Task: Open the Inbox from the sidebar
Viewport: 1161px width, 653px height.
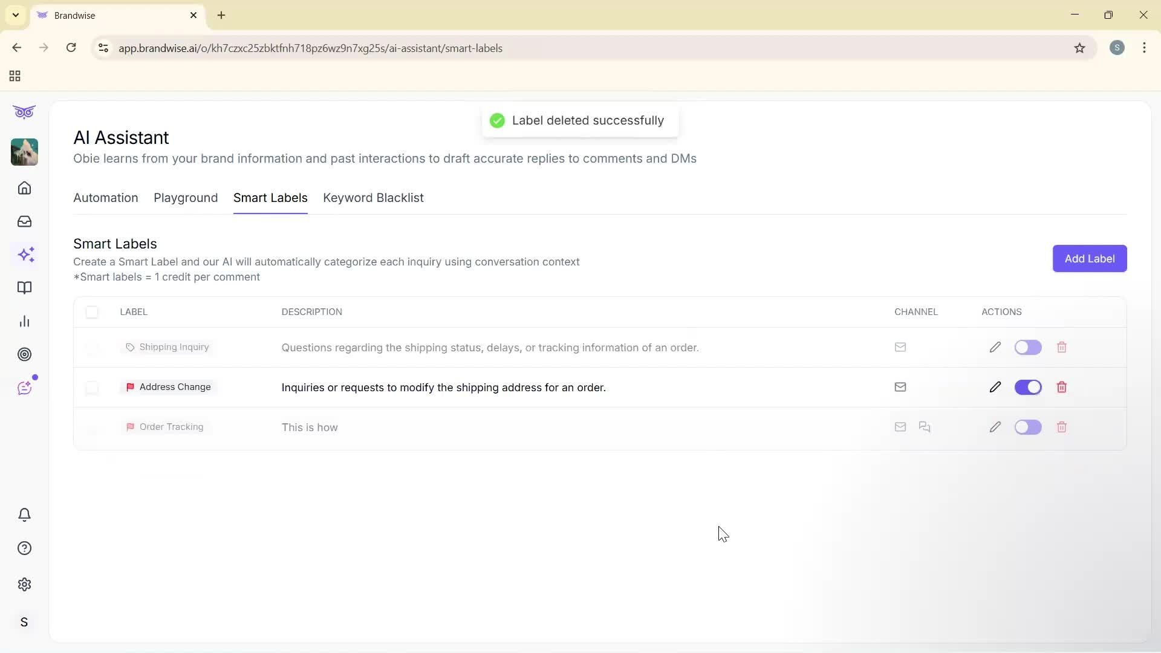Action: pos(24,221)
